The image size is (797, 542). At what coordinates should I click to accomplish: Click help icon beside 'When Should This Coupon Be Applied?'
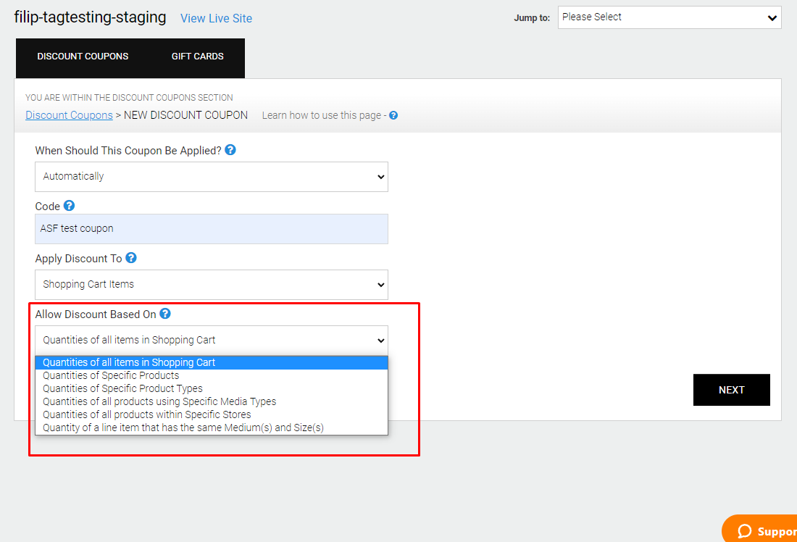click(230, 150)
